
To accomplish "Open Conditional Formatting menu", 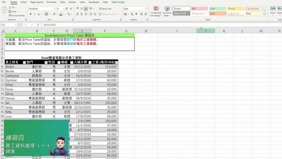I will (x=156, y=11).
